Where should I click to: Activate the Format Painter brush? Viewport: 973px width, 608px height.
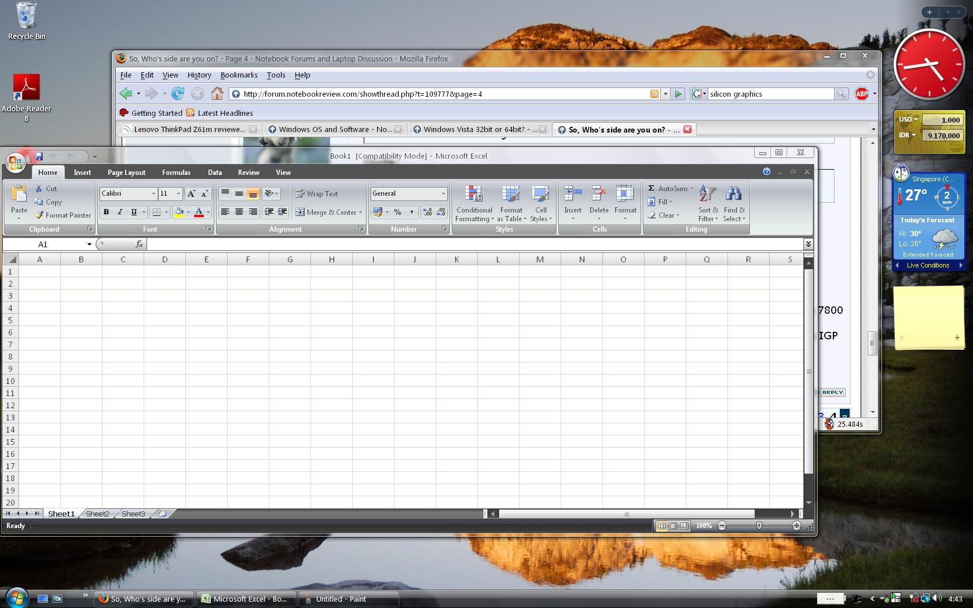coord(63,215)
